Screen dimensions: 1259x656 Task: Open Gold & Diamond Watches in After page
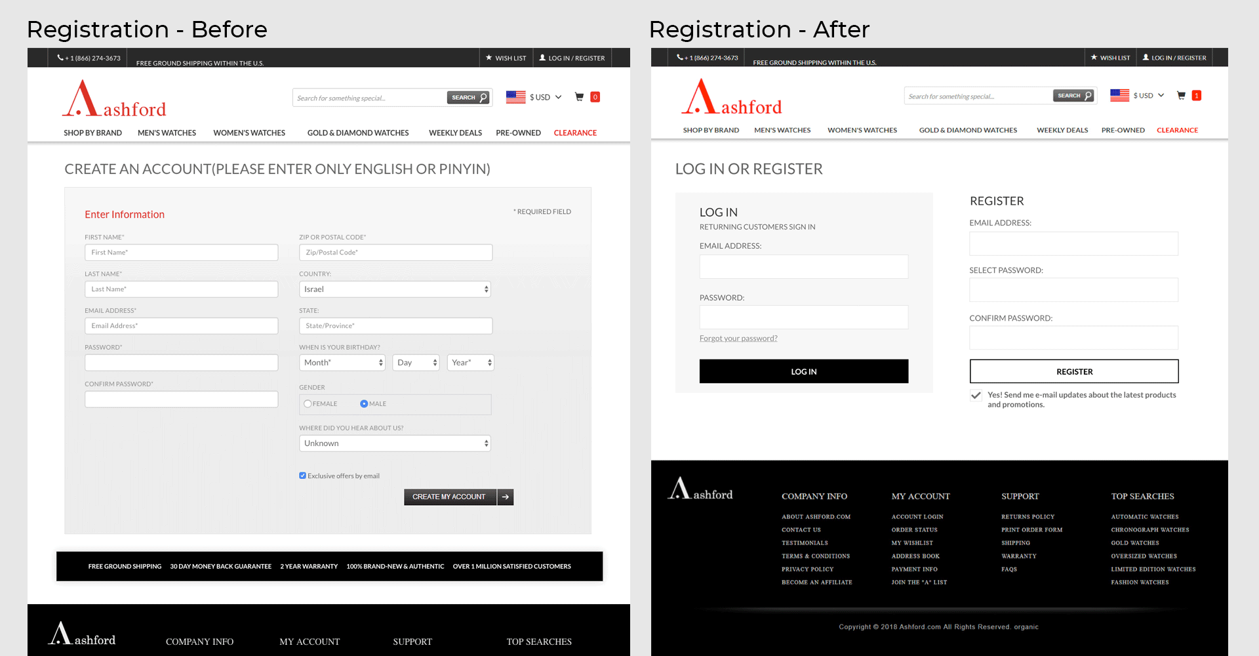pos(968,130)
